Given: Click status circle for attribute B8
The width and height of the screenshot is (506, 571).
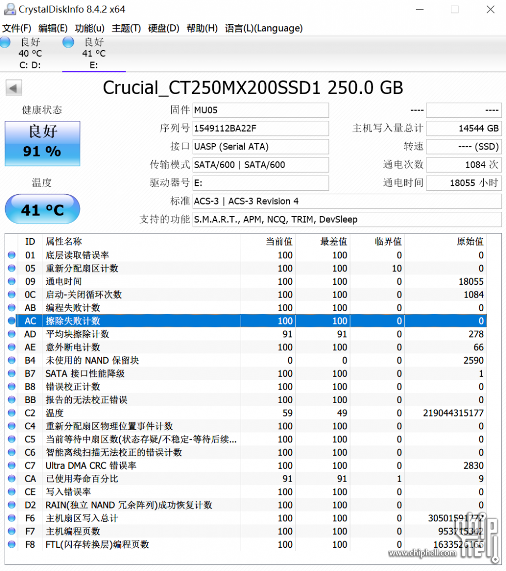Looking at the screenshot, I should tap(12, 387).
